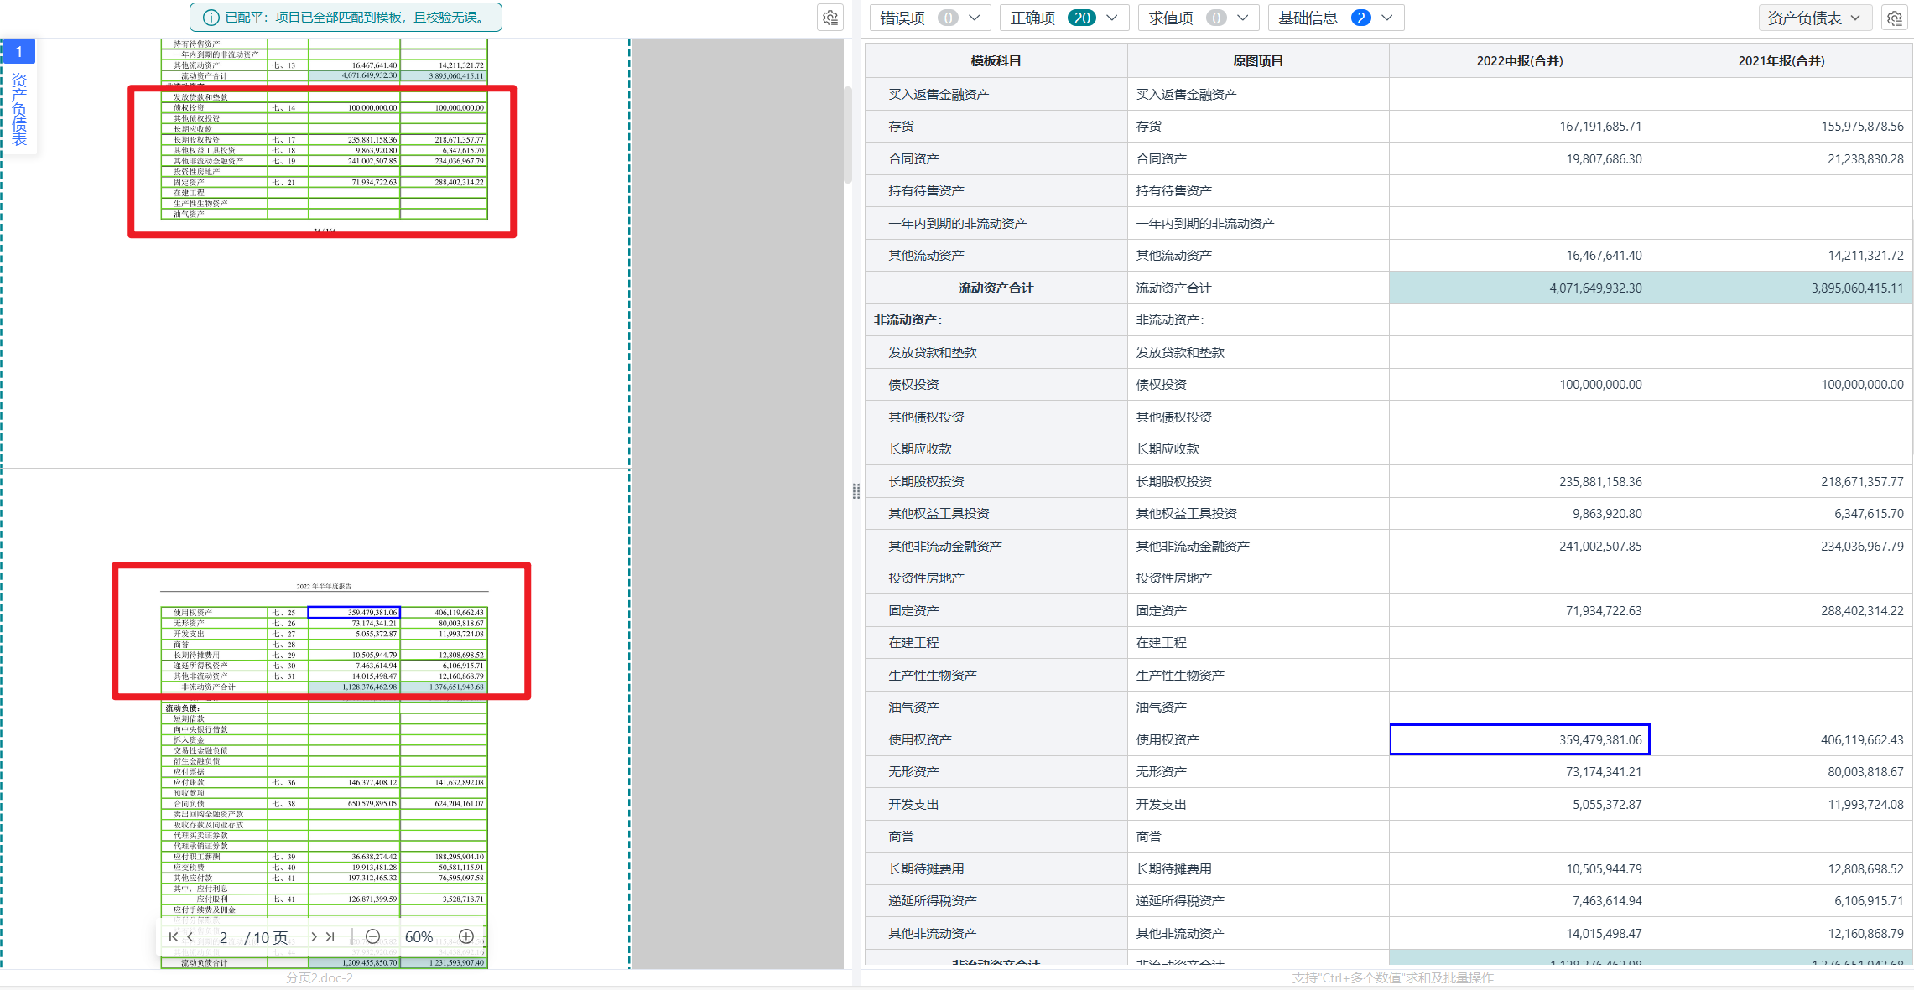The height and width of the screenshot is (990, 1914).
Task: Click the document panel vertical scrollbar
Action: [847, 134]
